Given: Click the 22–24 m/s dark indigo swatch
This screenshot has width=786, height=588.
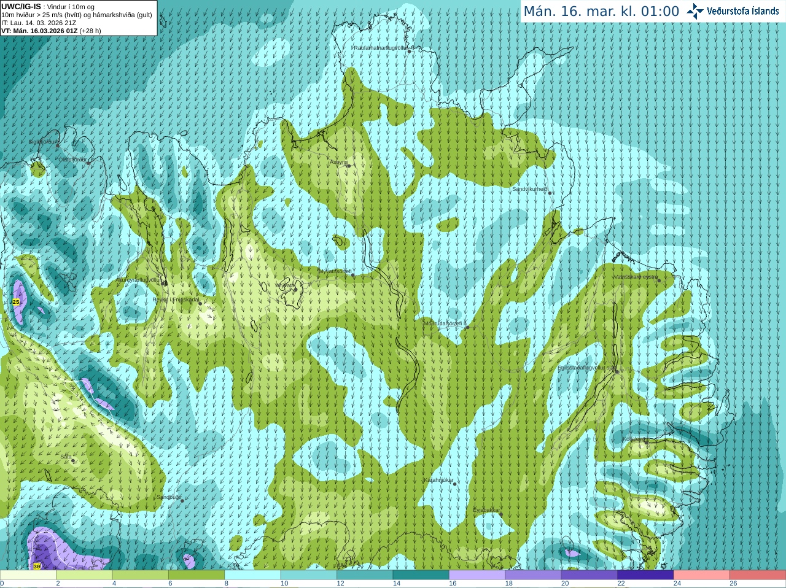Looking at the screenshot, I should click(x=646, y=575).
